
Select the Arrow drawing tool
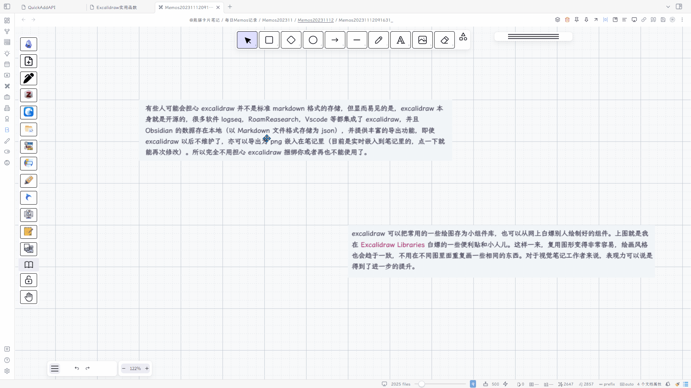point(335,40)
